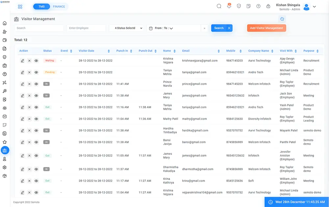Open the team group sidebar icon
The width and height of the screenshot is (329, 207).
click(5, 108)
